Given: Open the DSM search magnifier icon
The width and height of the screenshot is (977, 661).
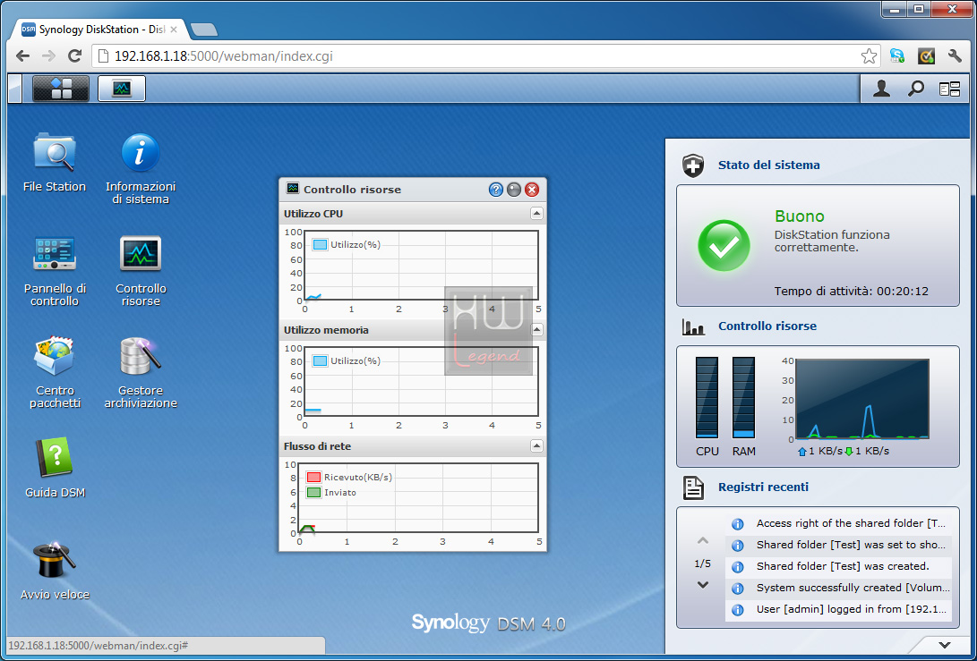Looking at the screenshot, I should [915, 89].
